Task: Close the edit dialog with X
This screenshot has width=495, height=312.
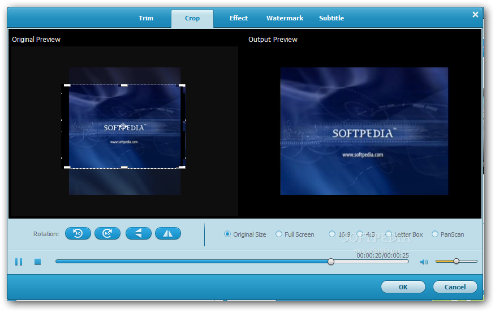Action: (x=475, y=15)
